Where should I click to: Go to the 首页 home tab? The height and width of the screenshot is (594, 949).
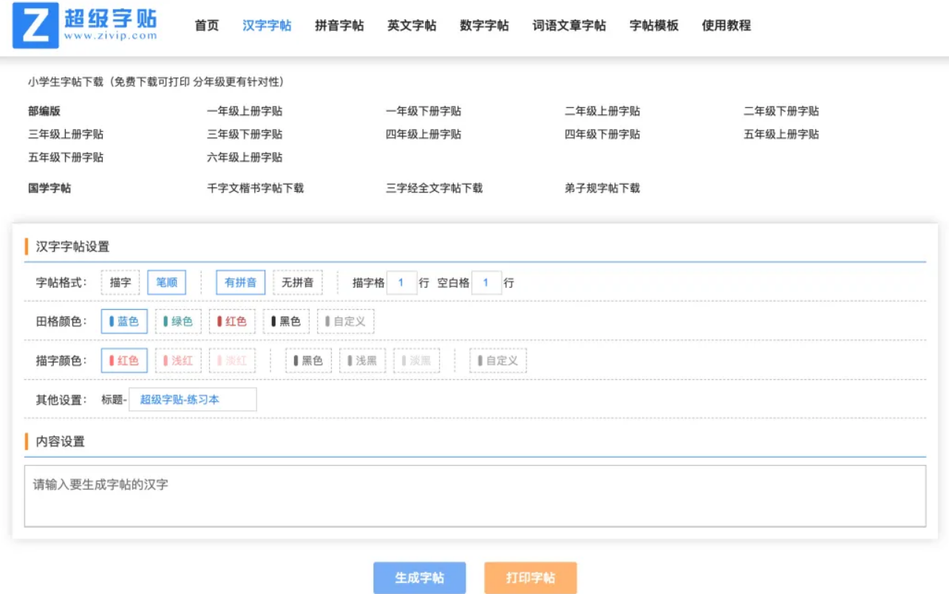pos(205,25)
